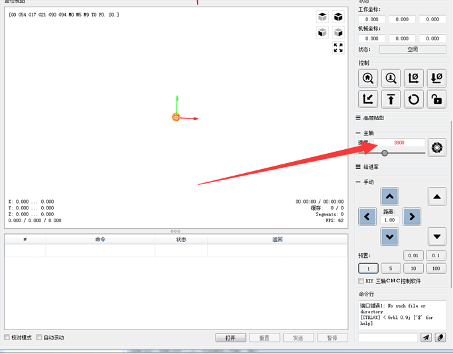This screenshot has height=354, width=453.
Task: Enable the 校对模式 checkbox
Action: tap(7, 337)
